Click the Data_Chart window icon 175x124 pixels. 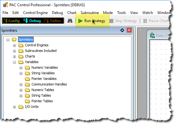pos(152,35)
